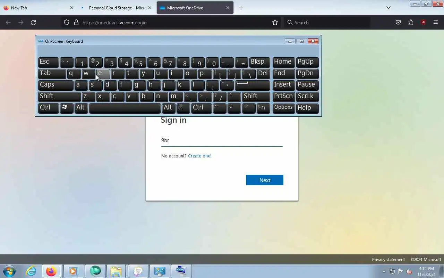Toggle the Fn key on keyboard

pos(263,108)
